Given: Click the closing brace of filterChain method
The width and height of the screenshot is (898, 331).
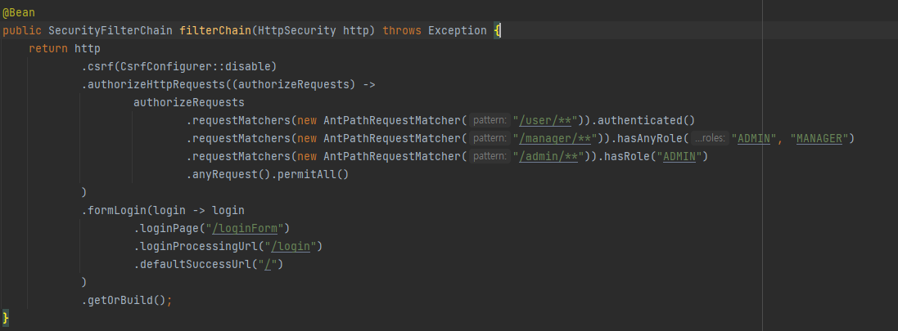Looking at the screenshot, I should point(6,317).
